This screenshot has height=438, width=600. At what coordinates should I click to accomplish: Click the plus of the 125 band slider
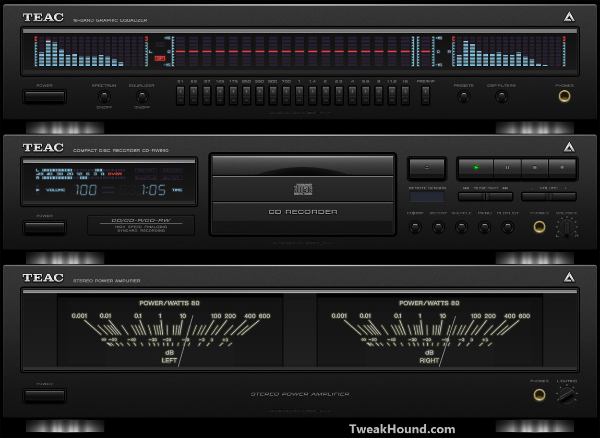point(220,91)
